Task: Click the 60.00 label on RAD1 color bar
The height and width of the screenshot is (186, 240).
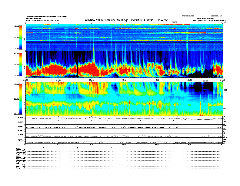Action: [x=16, y=53]
